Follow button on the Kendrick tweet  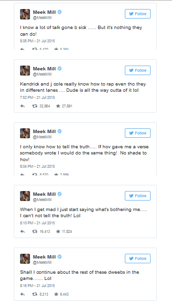[x=138, y=70]
